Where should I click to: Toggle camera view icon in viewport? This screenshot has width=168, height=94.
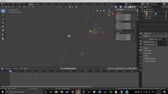click(x=97, y=11)
